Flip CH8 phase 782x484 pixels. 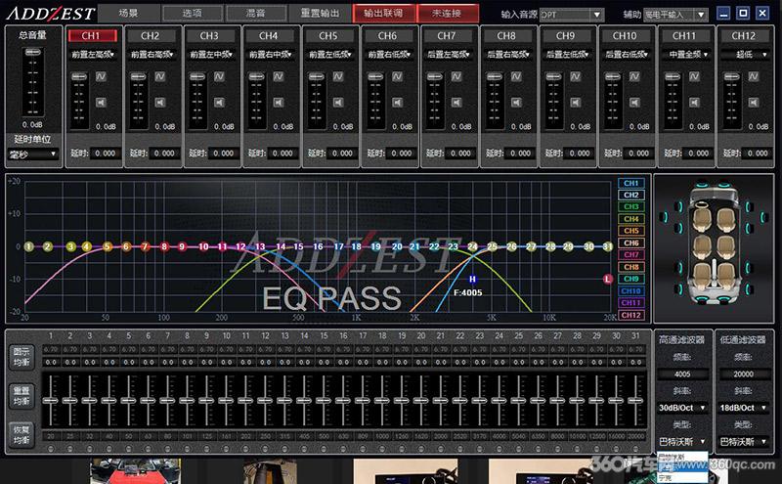tap(516, 76)
